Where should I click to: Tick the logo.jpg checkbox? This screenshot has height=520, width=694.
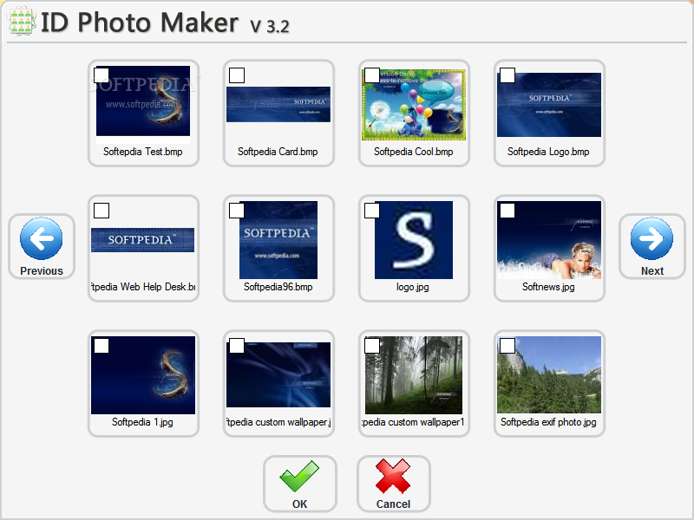click(x=372, y=211)
